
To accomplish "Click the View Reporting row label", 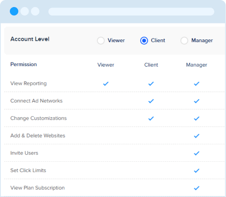I will (29, 83).
